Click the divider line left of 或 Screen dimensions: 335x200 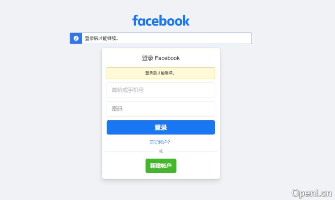tap(130, 151)
